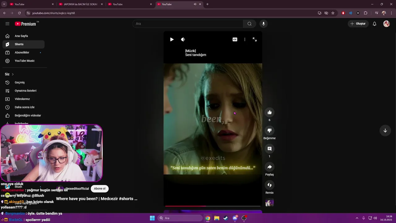Open the @exeditsofficial channel link
This screenshot has height=223, width=396.
77,189
